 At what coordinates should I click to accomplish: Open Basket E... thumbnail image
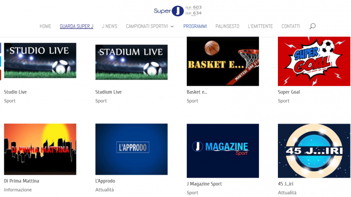pyautogui.click(x=223, y=61)
